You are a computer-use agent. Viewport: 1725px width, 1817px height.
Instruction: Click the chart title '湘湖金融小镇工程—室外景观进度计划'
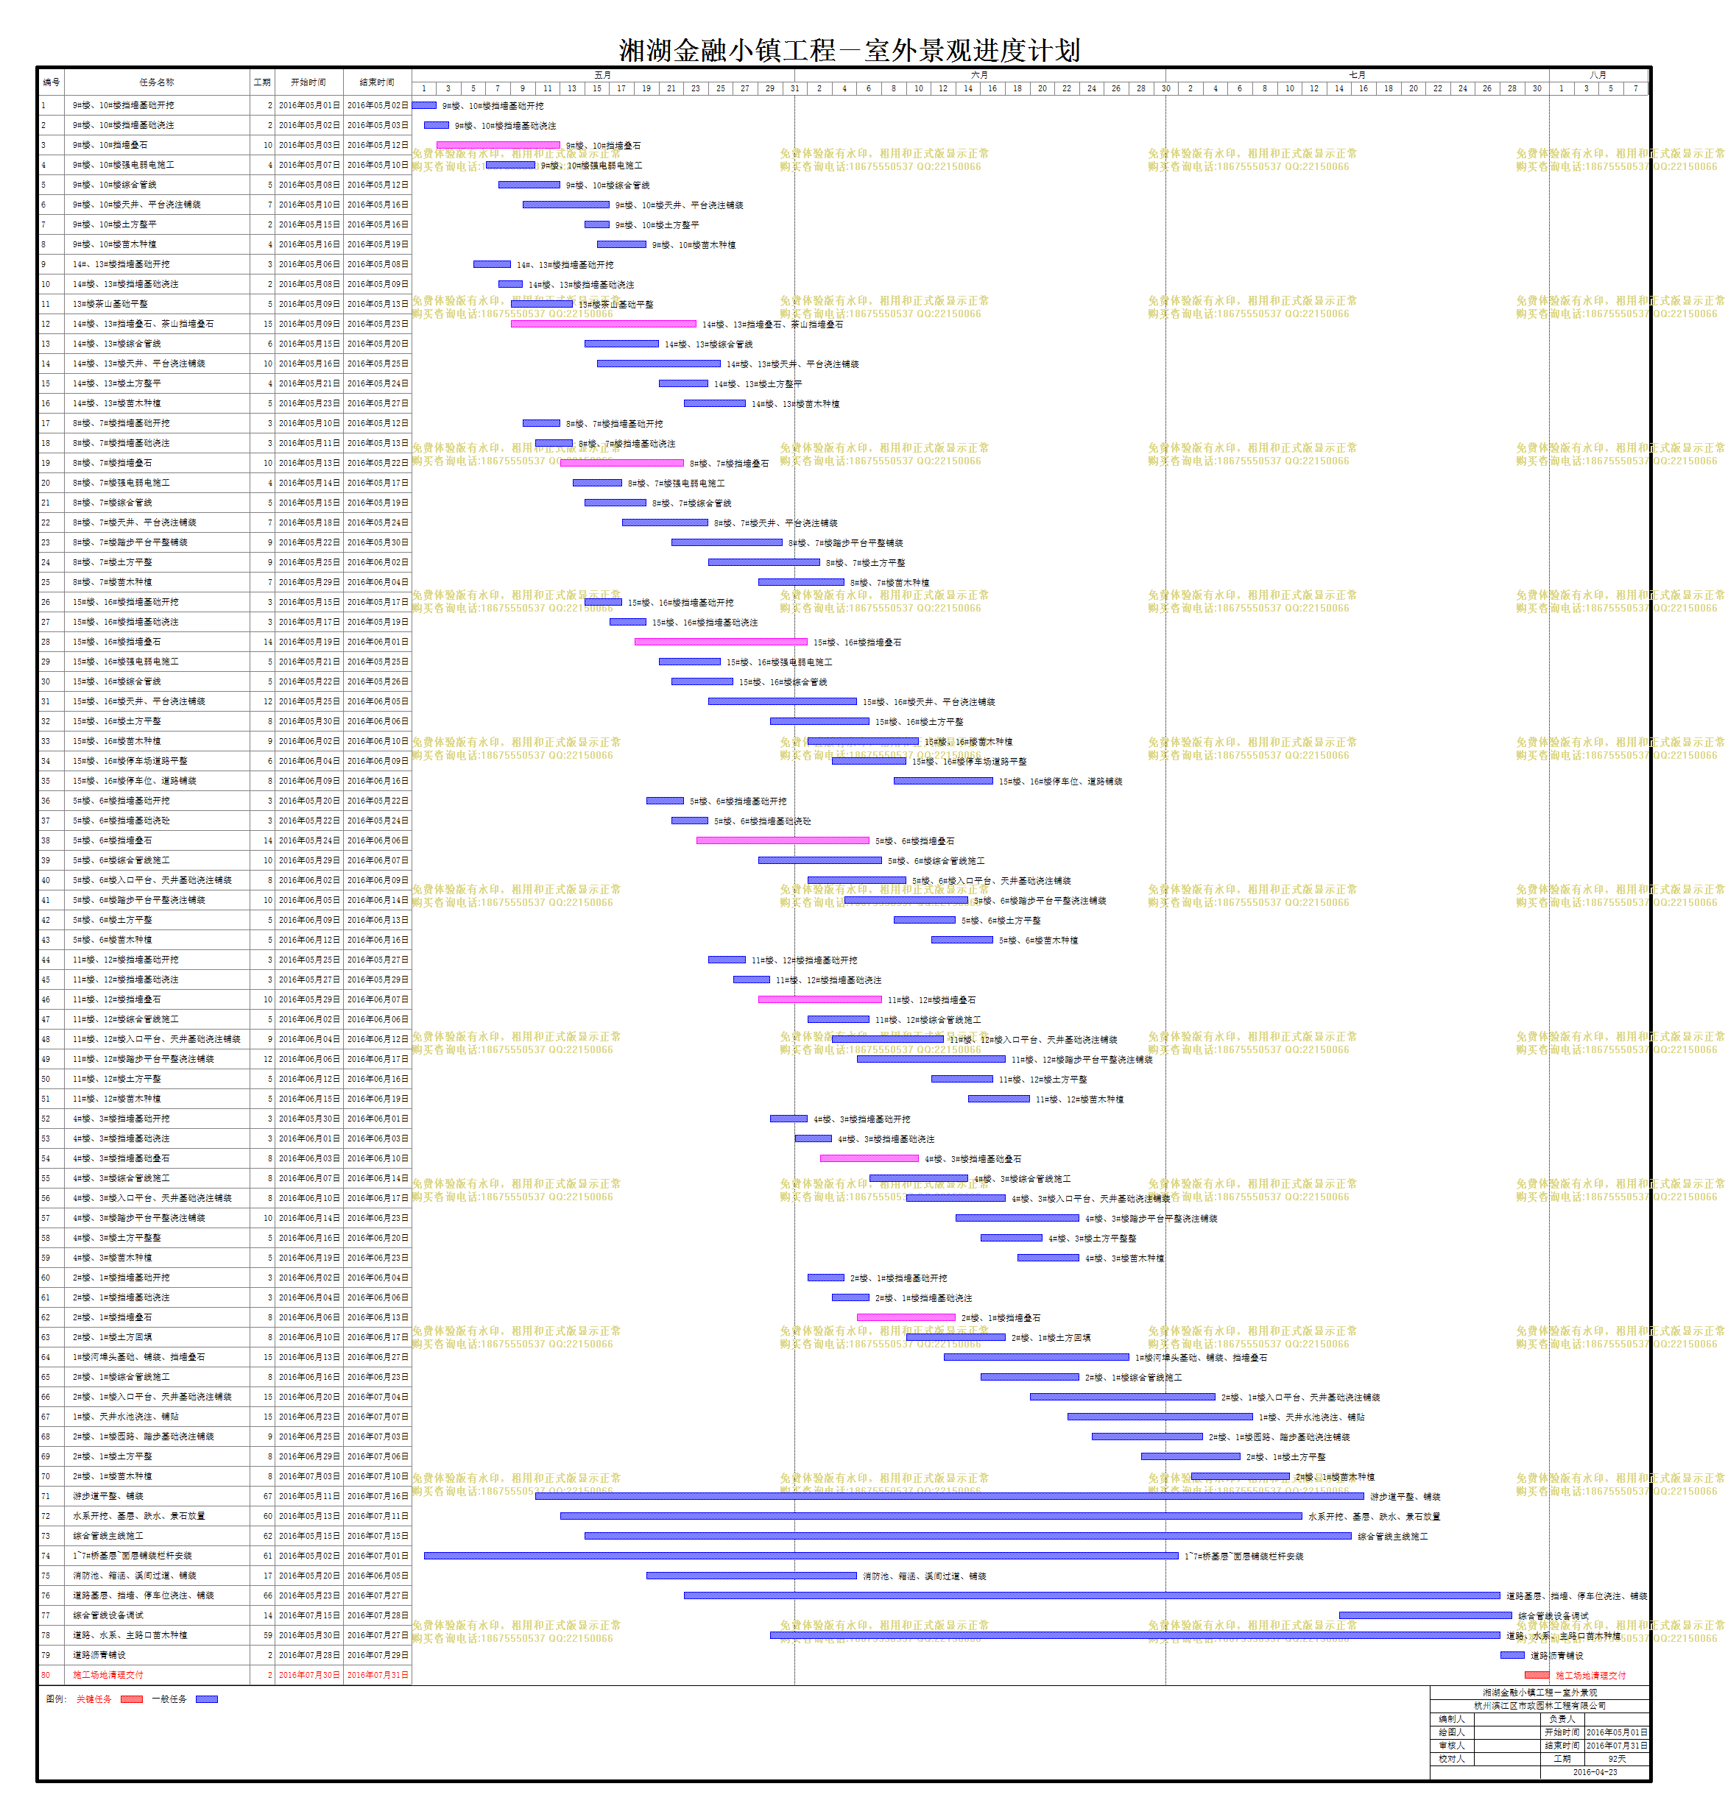point(849,49)
